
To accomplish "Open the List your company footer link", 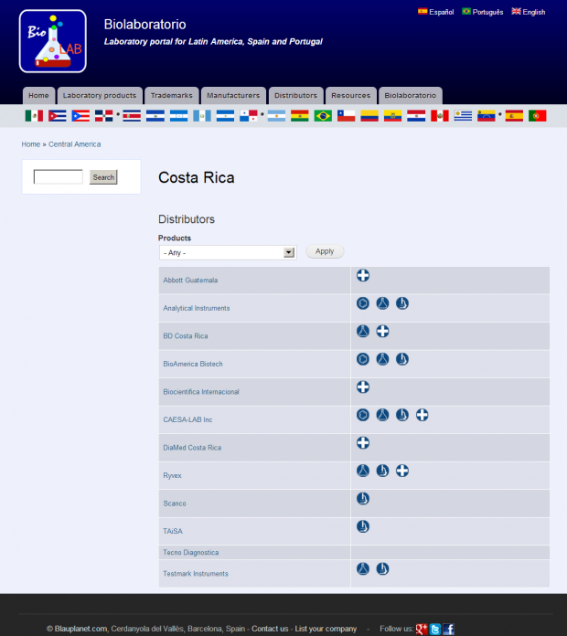I will [326, 629].
